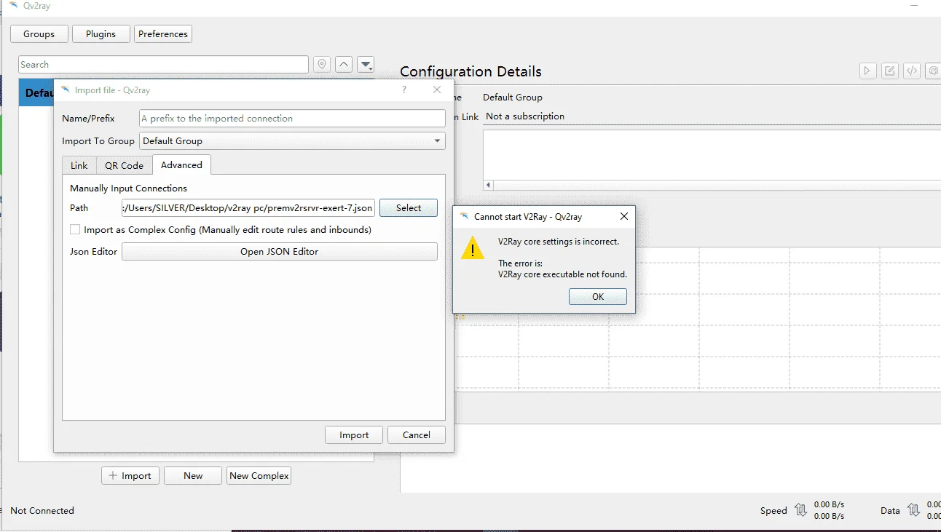941x532 pixels.
Task: Click the Path input field
Action: click(248, 207)
